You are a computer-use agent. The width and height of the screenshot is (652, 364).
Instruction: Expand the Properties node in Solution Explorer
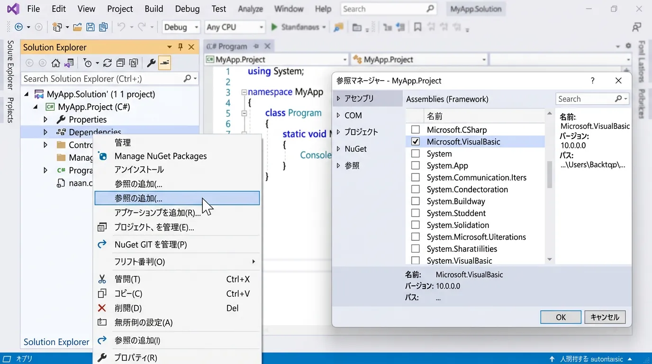[45, 119]
